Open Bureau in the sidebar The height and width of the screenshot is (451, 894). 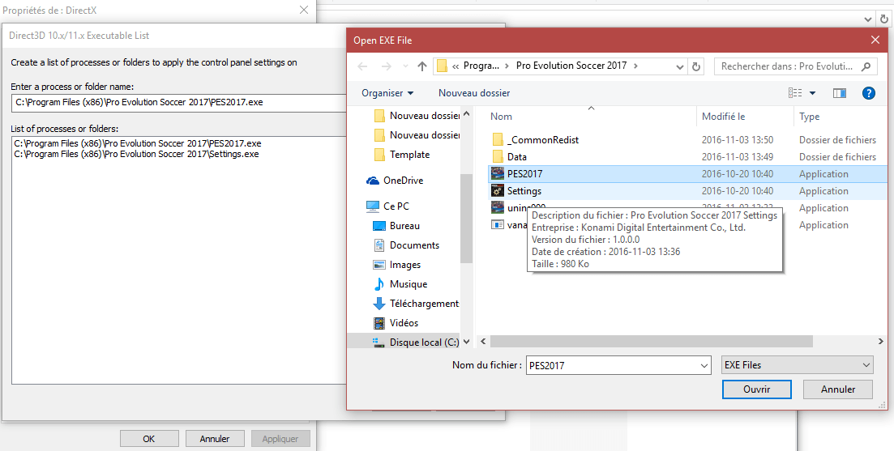(x=397, y=226)
